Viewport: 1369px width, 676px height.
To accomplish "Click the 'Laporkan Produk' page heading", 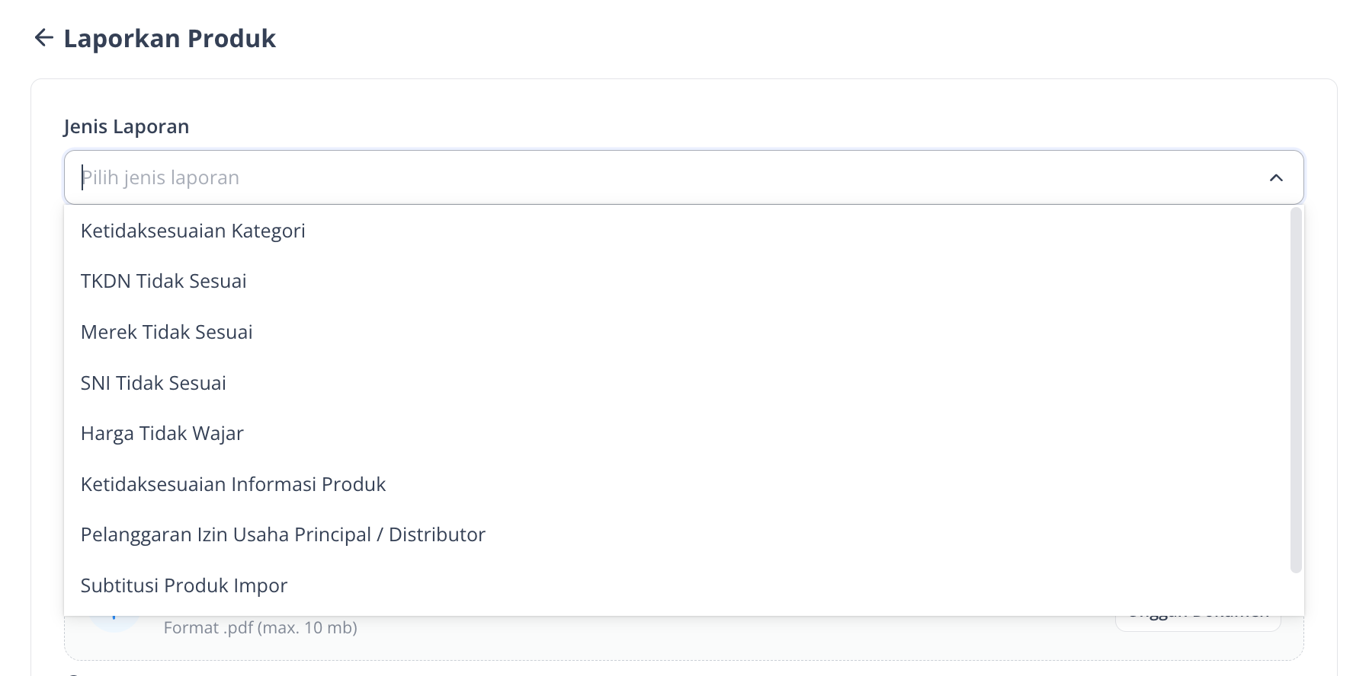I will pyautogui.click(x=170, y=38).
